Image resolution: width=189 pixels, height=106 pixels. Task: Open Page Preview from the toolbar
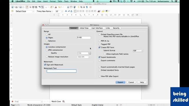pos(36,7)
